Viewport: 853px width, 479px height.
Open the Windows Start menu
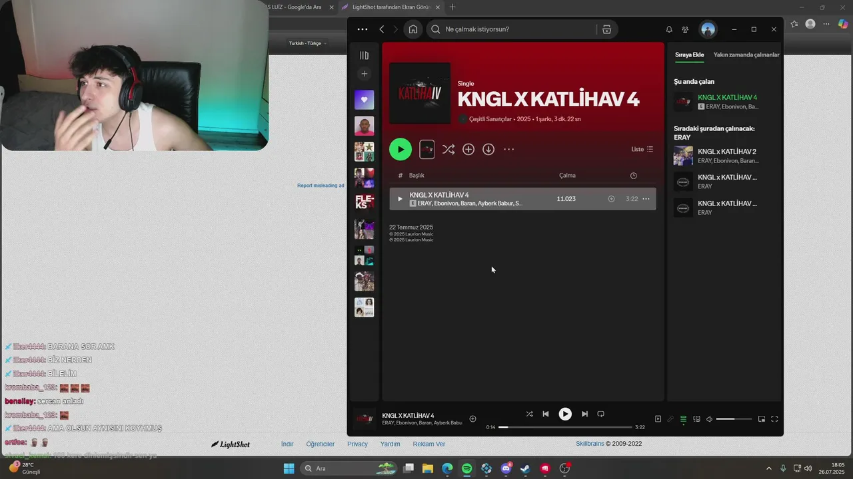(289, 468)
